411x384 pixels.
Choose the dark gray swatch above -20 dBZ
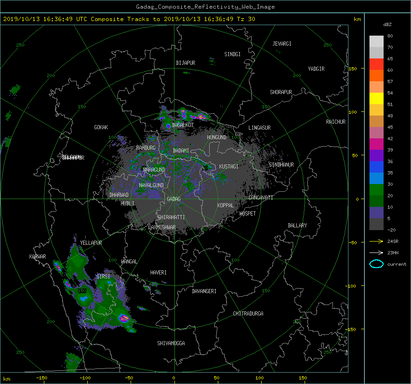[376, 224]
